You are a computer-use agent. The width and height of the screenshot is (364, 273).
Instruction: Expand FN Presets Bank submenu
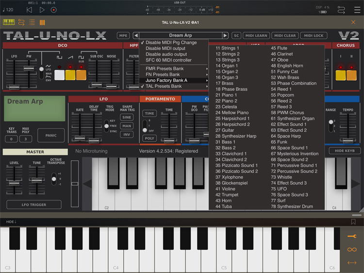[x=174, y=74]
